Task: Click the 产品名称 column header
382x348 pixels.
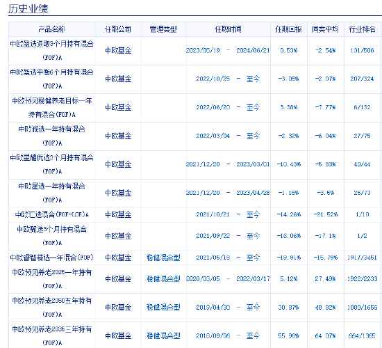Action: 51,29
